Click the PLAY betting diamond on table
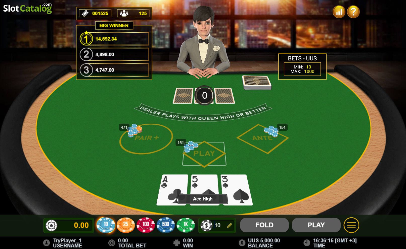 (204, 154)
